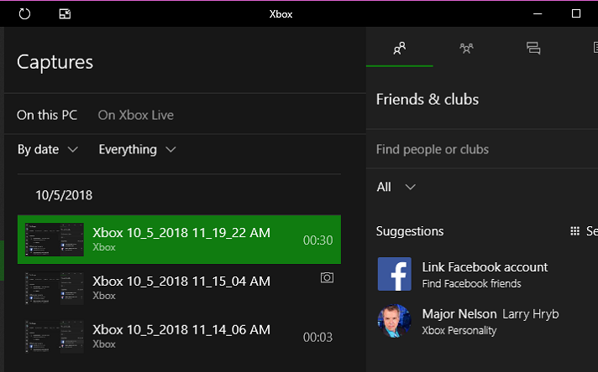The width and height of the screenshot is (598, 372).
Task: Click the suggestions grid icon
Action: (x=574, y=231)
